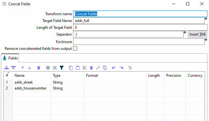Export table to spreadsheet icon
The image size is (209, 121).
(x=130, y=68)
